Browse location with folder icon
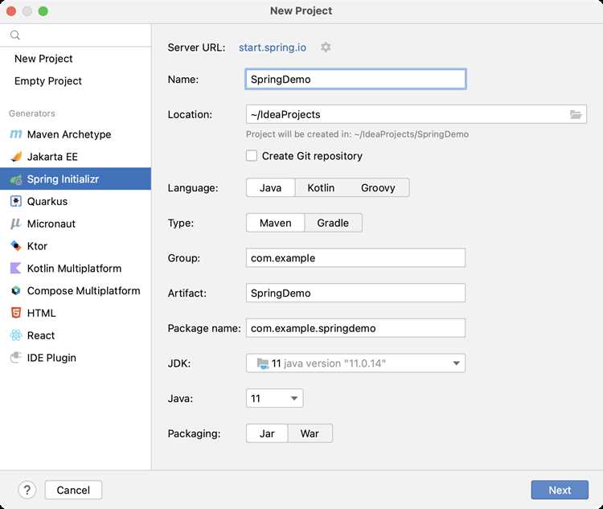603x509 pixels. 576,114
